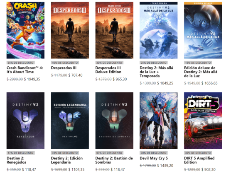Image resolution: width=226 pixels, height=174 pixels.
Task: Click the Desperados III title link
Action: [64, 68]
